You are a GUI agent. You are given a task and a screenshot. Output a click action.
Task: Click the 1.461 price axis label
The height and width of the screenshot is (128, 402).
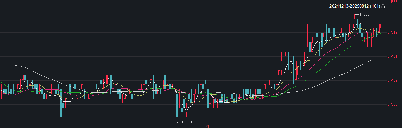pos(392,56)
